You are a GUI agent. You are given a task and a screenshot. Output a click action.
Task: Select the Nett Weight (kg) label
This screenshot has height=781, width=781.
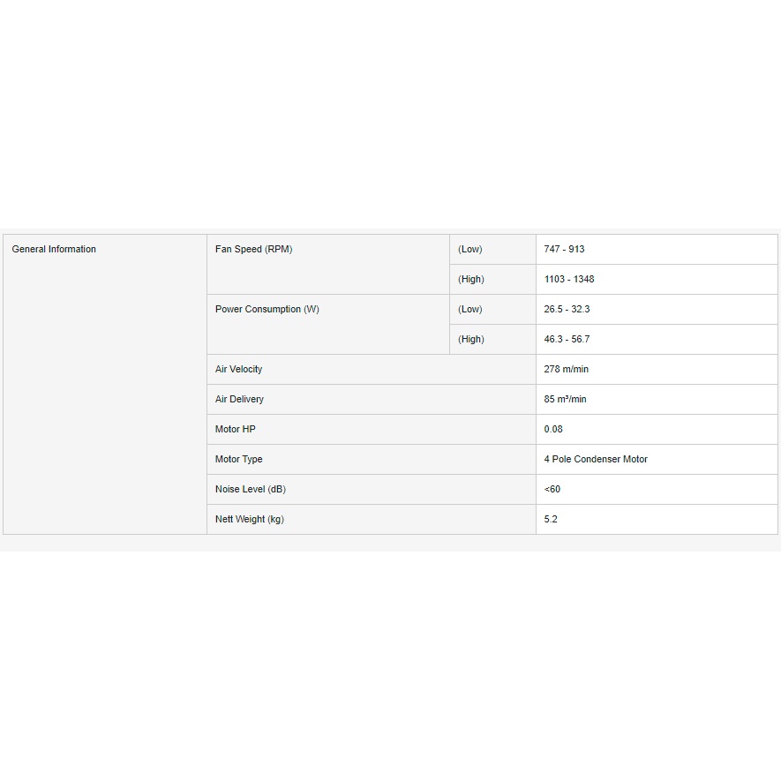tap(249, 520)
